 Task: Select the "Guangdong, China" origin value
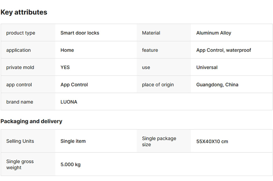tap(217, 84)
